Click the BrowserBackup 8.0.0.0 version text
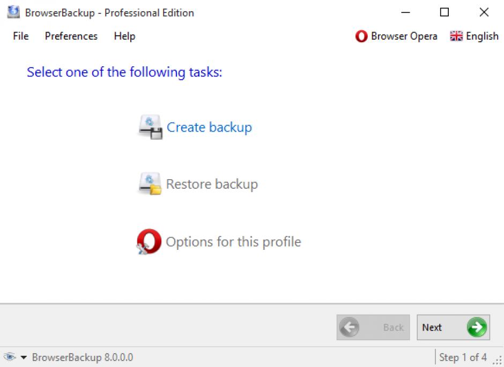Screen dimensions: 504x367 (83, 357)
